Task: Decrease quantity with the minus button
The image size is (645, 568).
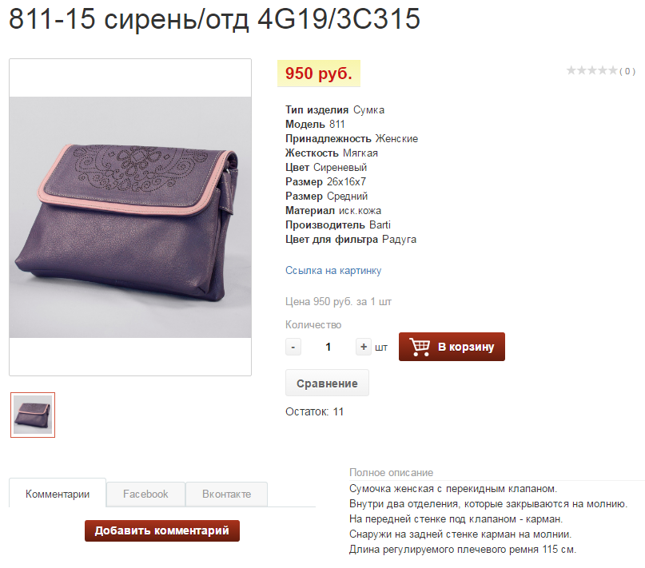Action: [x=293, y=347]
